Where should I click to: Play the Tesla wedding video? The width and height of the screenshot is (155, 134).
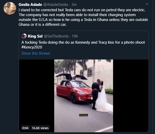[84, 96]
